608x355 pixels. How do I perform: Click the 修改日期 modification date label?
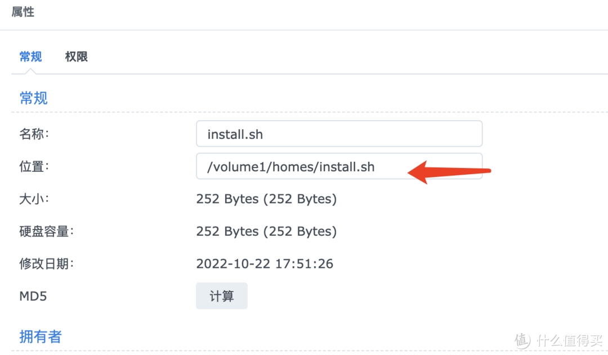46,263
